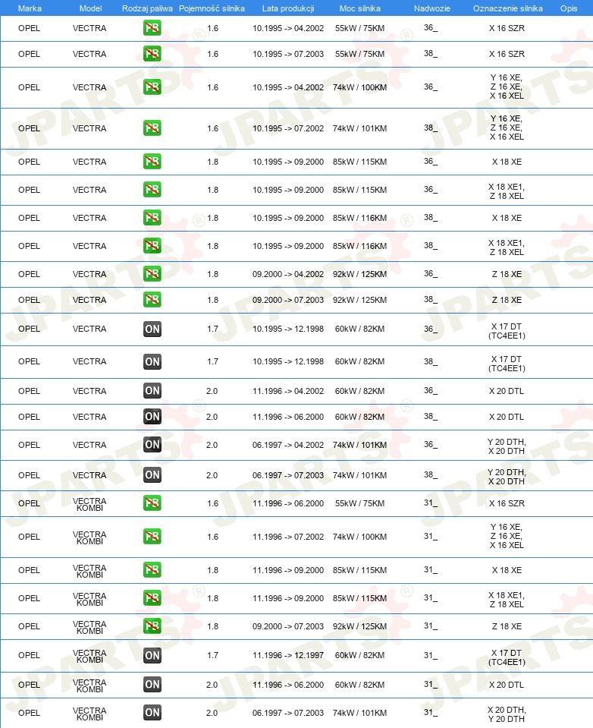Click ON diesel icon in Vectra Kombi X 20 DTL row
The width and height of the screenshot is (593, 728).
coord(152,685)
